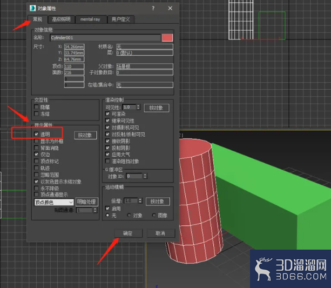Open the mental ray tab
The width and height of the screenshot is (331, 288).
coord(90,19)
